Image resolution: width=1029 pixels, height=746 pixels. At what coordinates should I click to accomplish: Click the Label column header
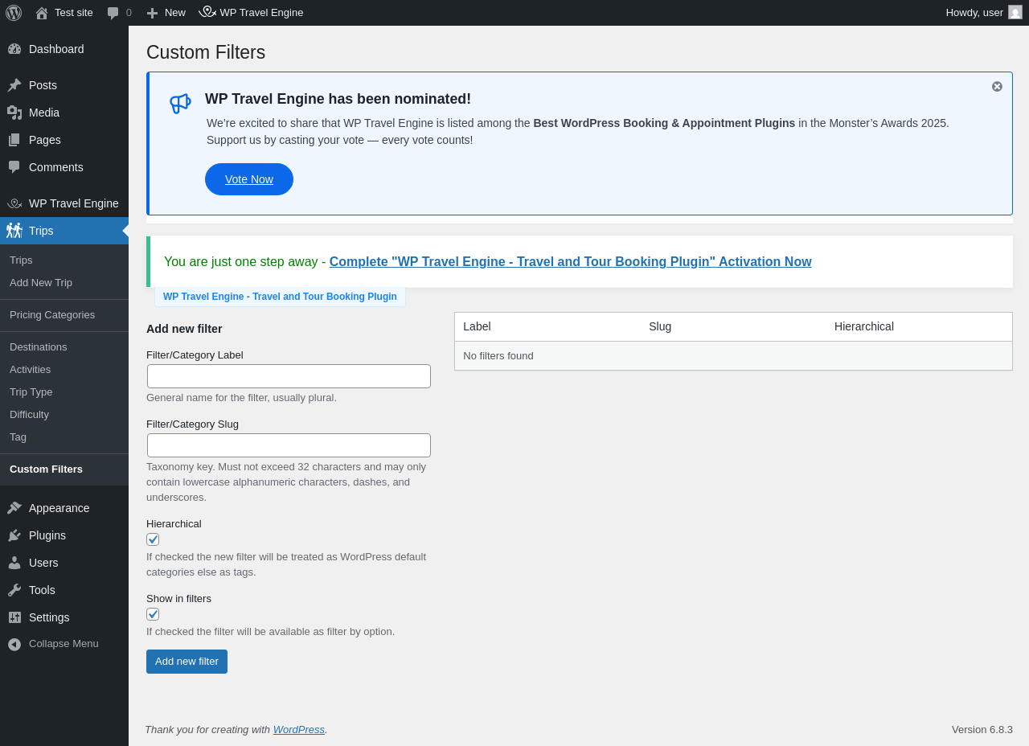click(477, 326)
